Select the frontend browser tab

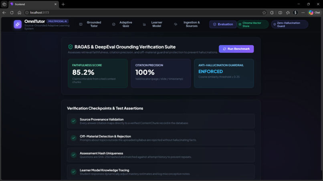tap(34, 4)
